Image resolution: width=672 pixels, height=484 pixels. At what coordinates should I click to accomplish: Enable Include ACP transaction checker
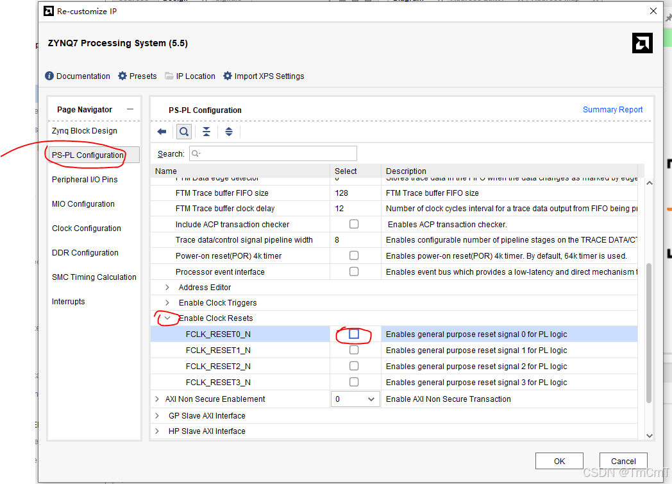click(x=354, y=224)
